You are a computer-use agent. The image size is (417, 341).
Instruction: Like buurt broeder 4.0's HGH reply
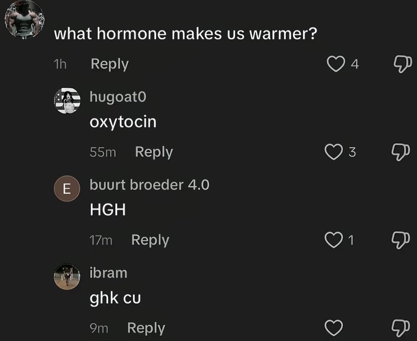pos(334,240)
